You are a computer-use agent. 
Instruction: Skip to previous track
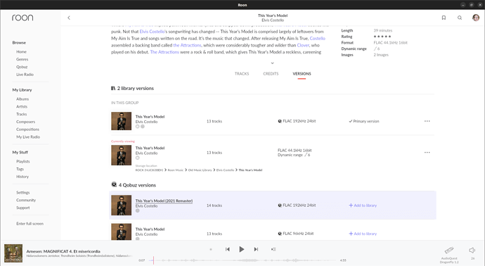[x=227, y=249]
